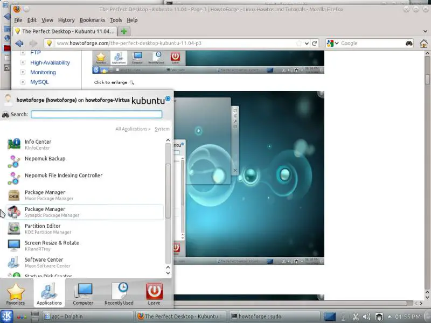Click the Firefox page vertical scrollbar
The height and width of the screenshot is (323, 431).
coord(427,79)
